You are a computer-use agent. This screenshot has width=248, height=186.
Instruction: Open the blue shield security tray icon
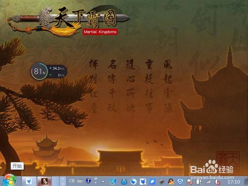tap(180, 182)
